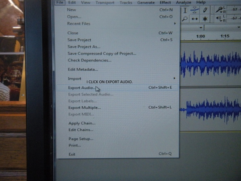Screen dimensions: 241x181
Task: Select the Time Shift arrows tool
Action: [x=195, y=19]
